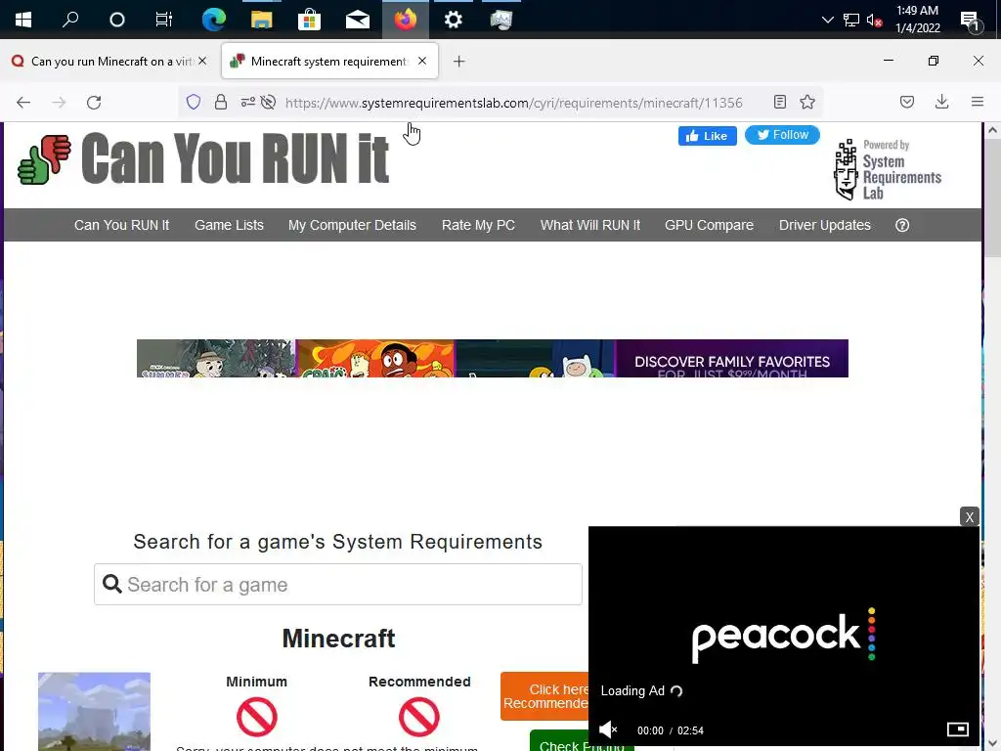Screen dimensions: 1001x751
Task: Launch Microsoft Edge from taskbar
Action: click(x=213, y=20)
